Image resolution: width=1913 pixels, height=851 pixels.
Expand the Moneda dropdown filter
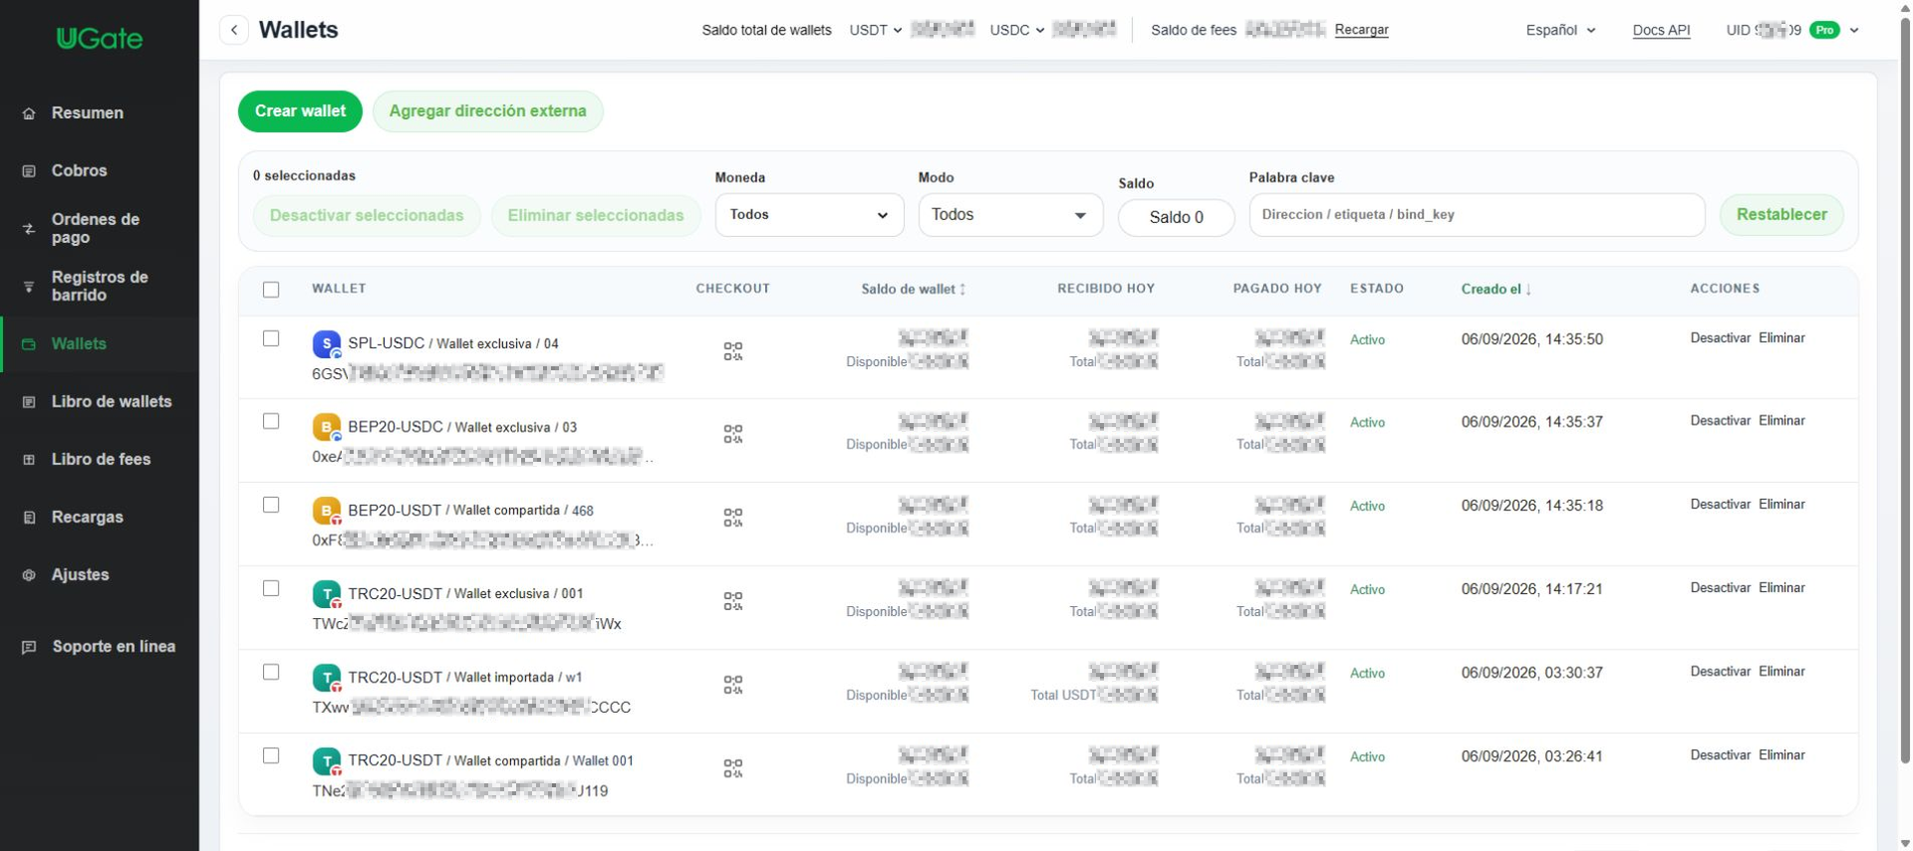click(x=809, y=215)
